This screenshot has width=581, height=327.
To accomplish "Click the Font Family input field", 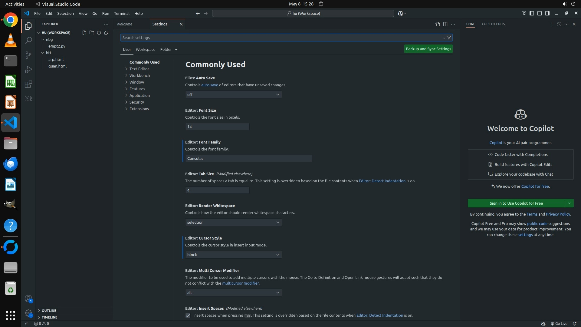I will 248,158.
